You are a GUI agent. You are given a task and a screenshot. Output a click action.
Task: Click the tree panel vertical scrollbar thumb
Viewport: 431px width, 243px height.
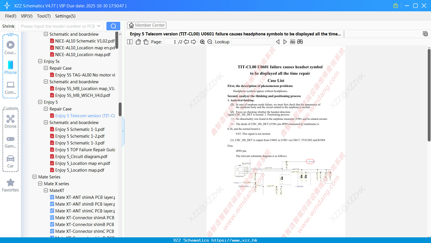click(120, 109)
